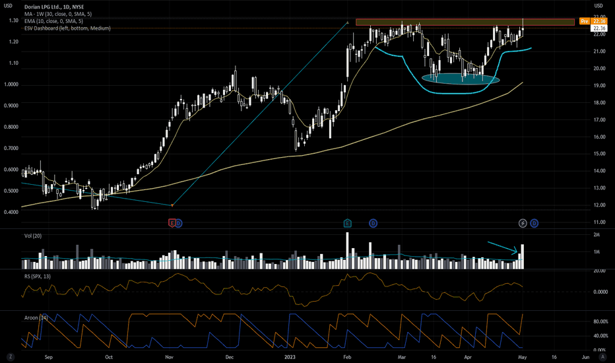This screenshot has width=615, height=363.
Task: Click the USD currency label on right axis
Action: point(598,5)
